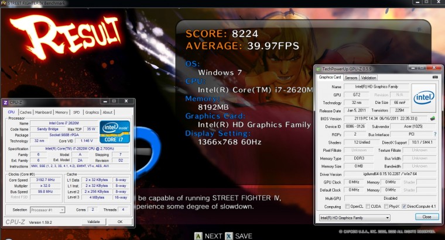
Task: Click the Core VID value 1.146 V
Action: tap(87, 141)
